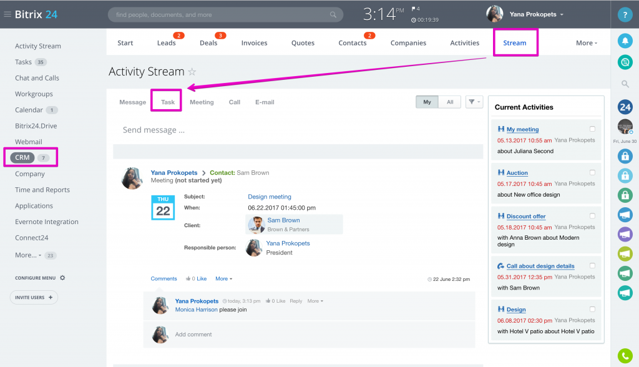Screen dimensions: 639x367
Task: Check the Design activity checkbox
Action: click(x=592, y=309)
